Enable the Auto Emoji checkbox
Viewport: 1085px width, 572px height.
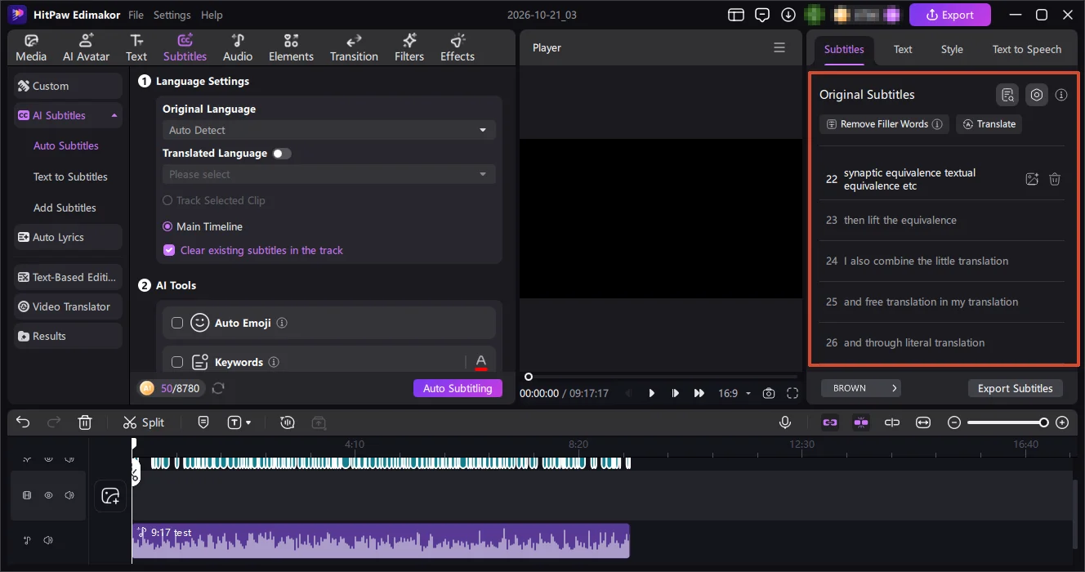(177, 323)
